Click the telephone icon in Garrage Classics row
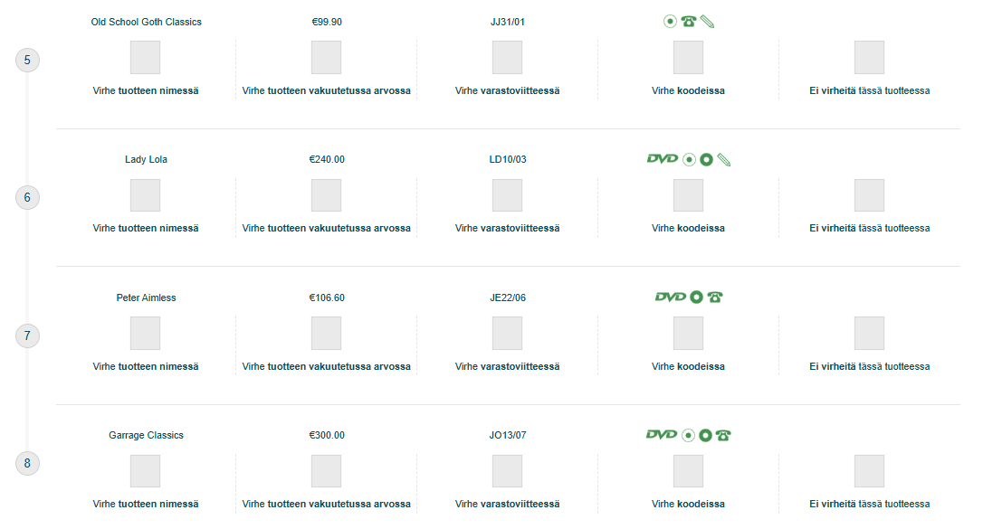The height and width of the screenshot is (529, 983). coord(723,435)
